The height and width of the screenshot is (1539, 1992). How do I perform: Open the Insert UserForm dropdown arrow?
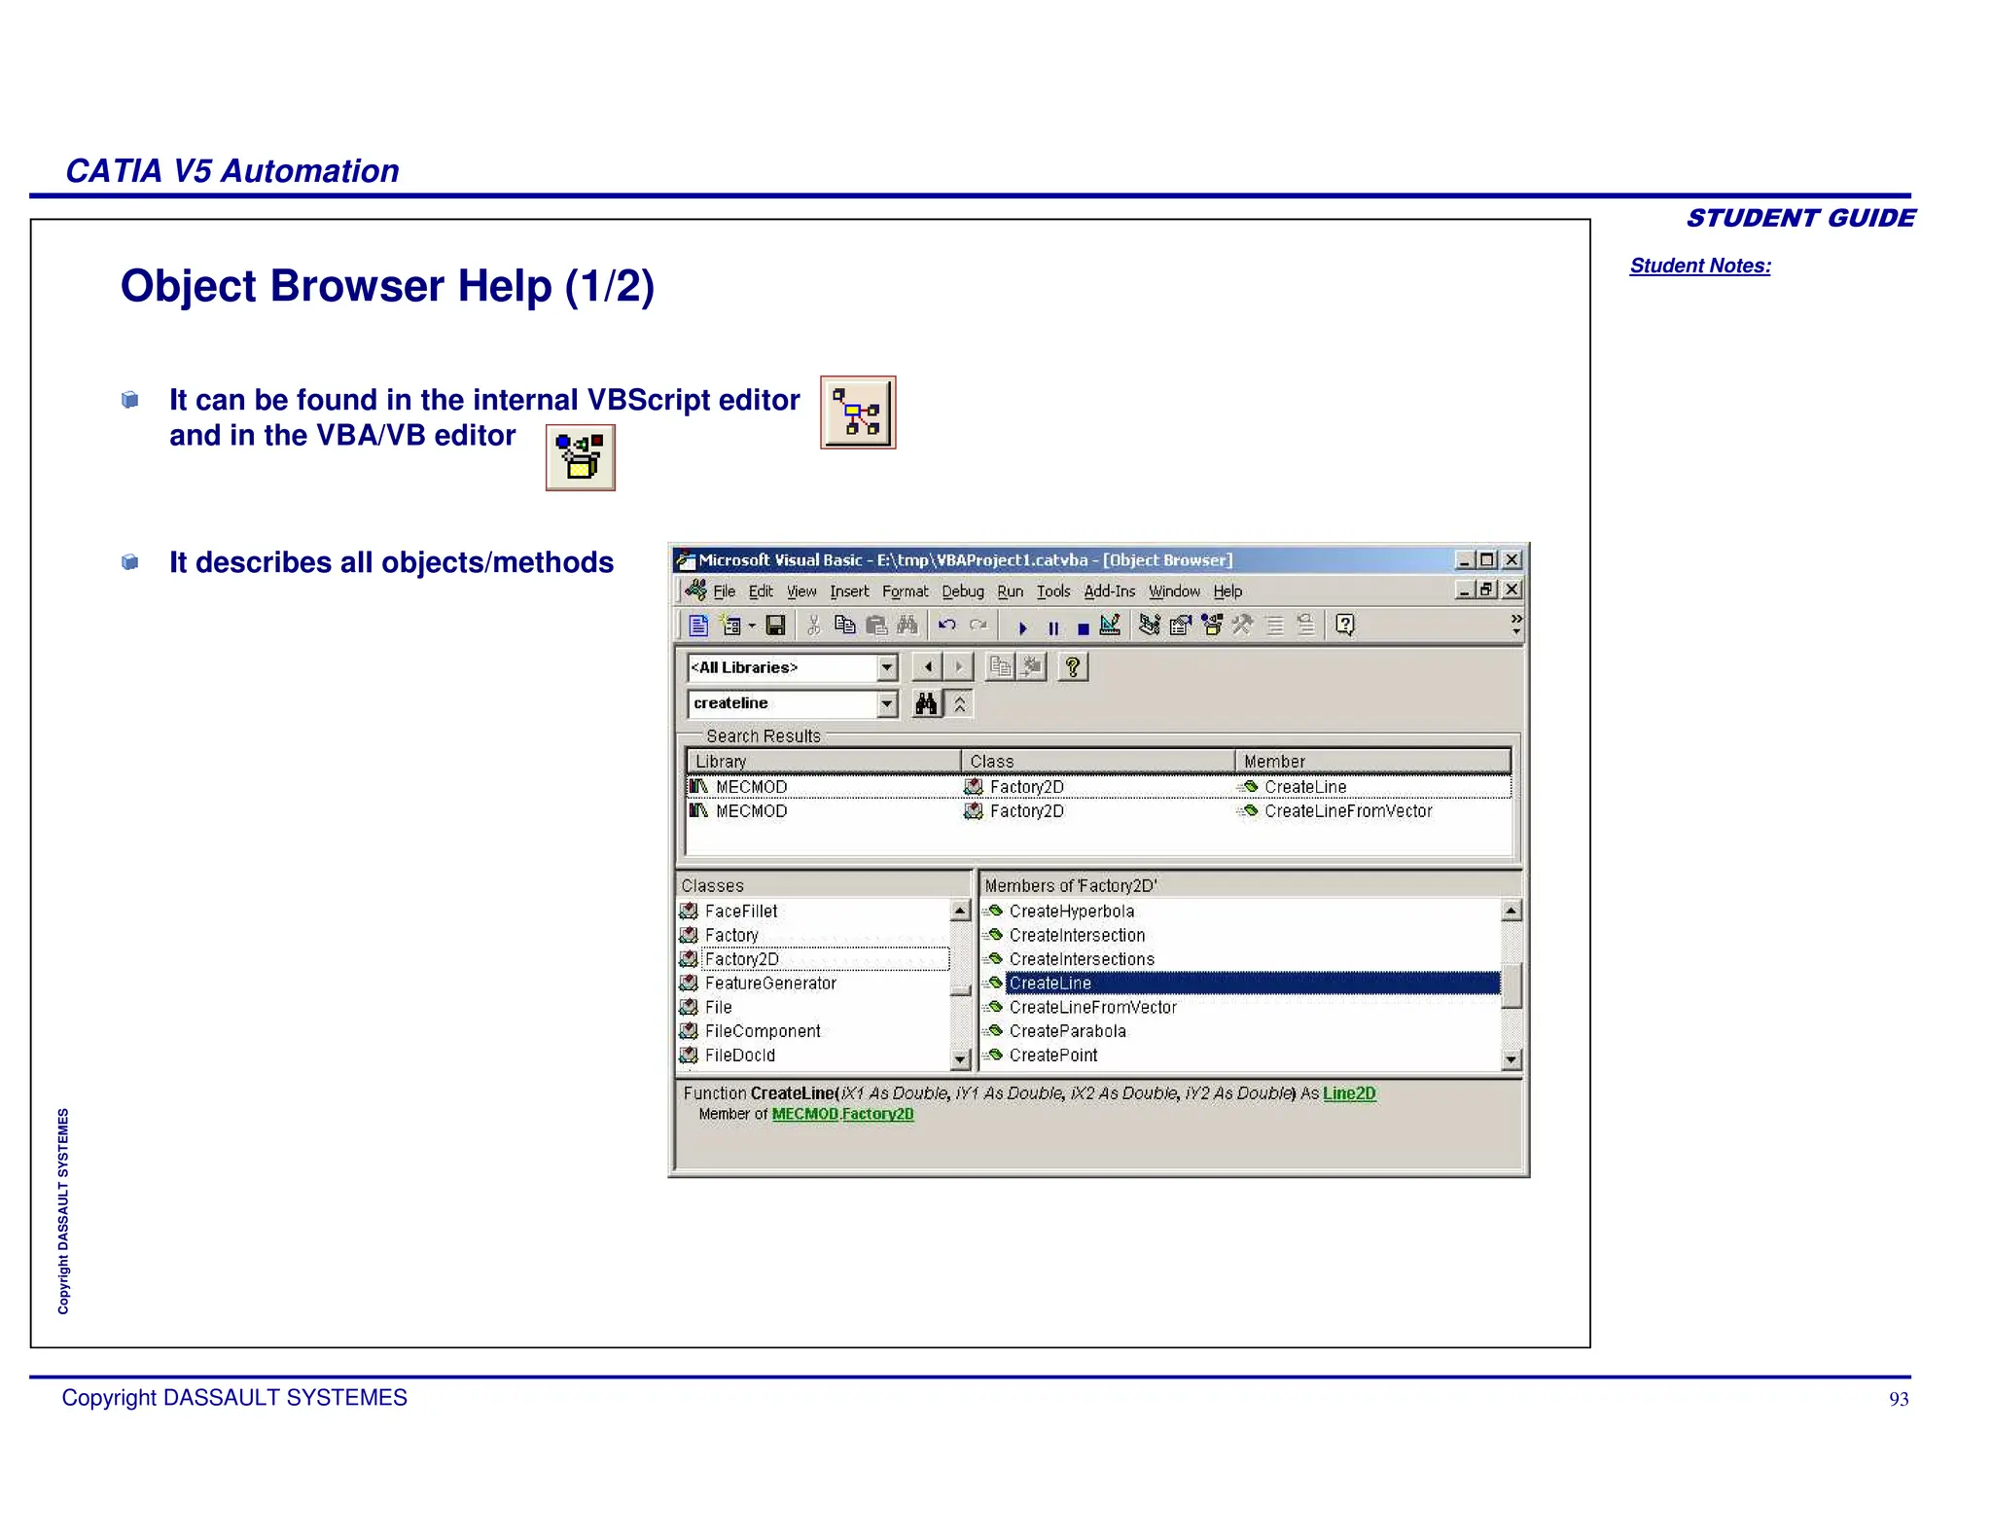752,626
